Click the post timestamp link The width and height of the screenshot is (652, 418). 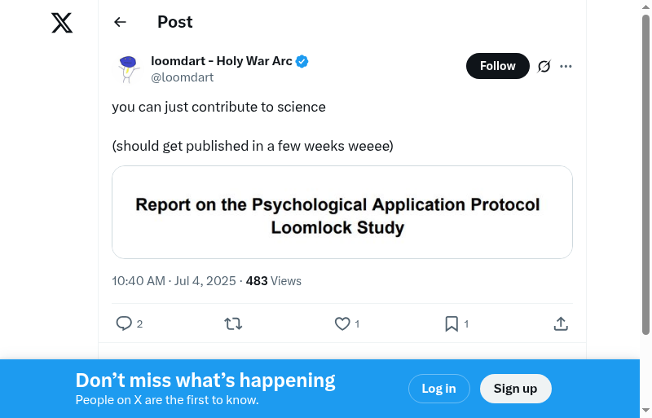coord(174,281)
